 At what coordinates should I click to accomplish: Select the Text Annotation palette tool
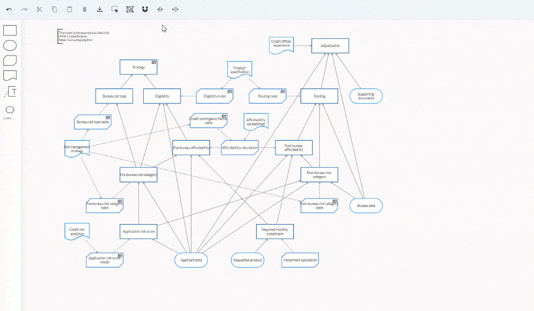11,91
